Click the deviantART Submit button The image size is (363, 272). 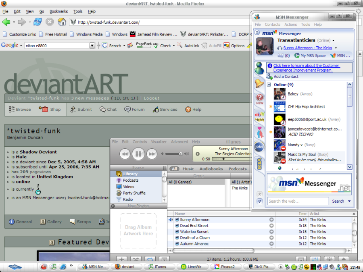[81, 109]
